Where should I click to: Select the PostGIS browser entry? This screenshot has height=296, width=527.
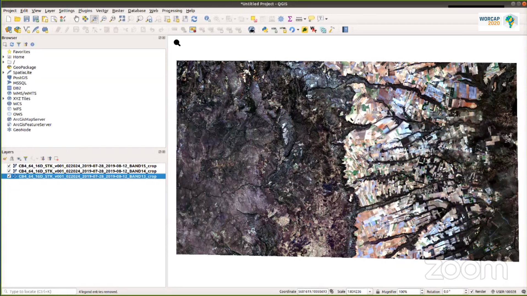(20, 78)
